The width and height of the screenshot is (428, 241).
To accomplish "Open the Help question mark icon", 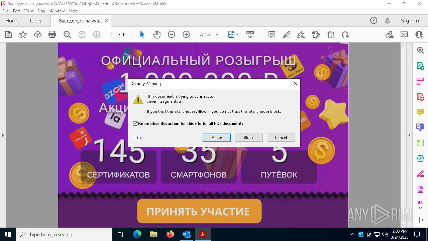I will [373, 20].
